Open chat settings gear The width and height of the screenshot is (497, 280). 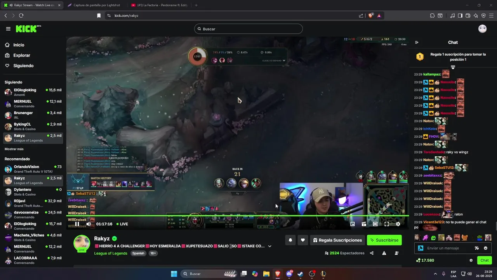coord(471,261)
